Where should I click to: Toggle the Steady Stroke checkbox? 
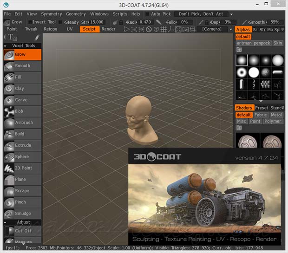(60, 22)
